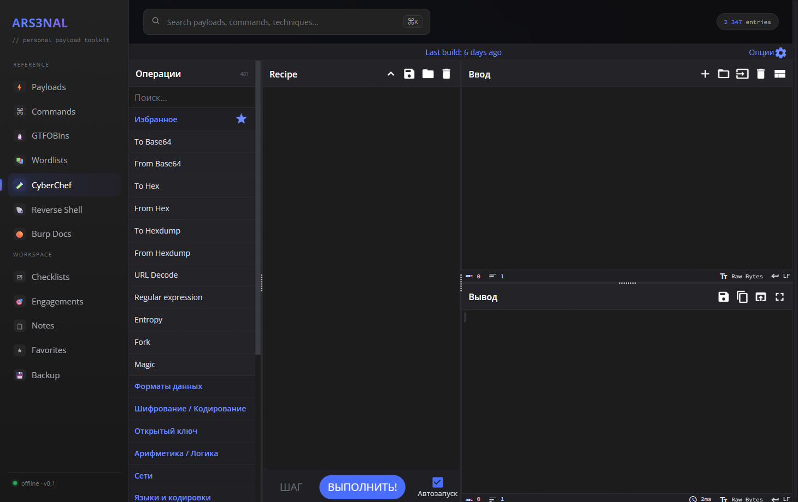
Task: Replace input with output
Action: click(761, 297)
